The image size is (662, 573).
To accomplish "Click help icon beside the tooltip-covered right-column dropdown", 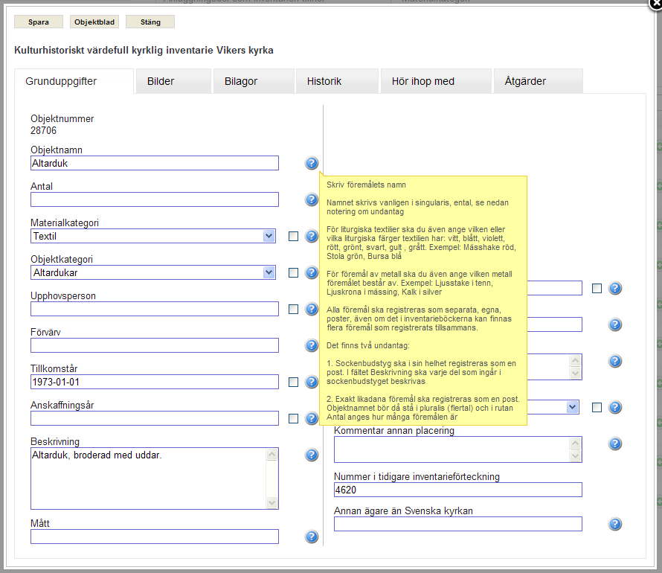I will 615,407.
